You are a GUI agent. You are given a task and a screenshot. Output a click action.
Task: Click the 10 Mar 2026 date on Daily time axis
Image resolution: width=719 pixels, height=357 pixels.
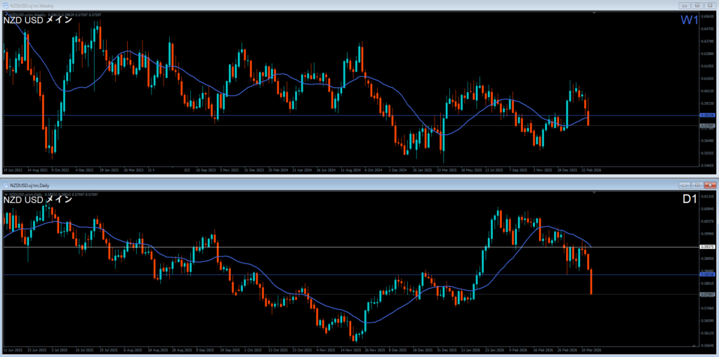[592, 350]
